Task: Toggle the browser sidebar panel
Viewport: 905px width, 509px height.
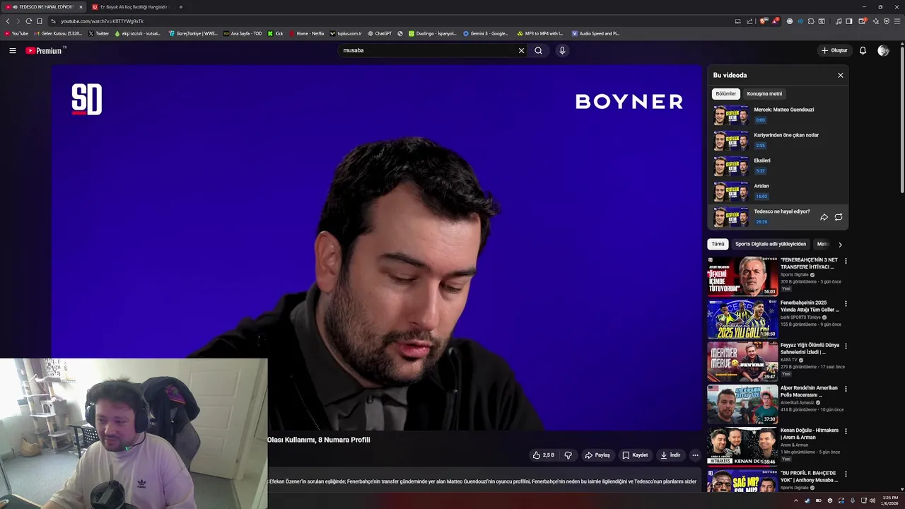Action: (849, 21)
